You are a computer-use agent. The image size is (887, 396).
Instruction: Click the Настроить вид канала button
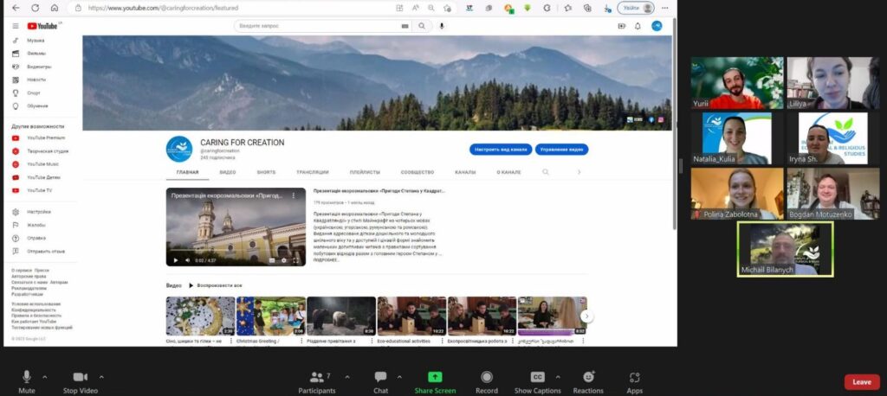[501, 150]
